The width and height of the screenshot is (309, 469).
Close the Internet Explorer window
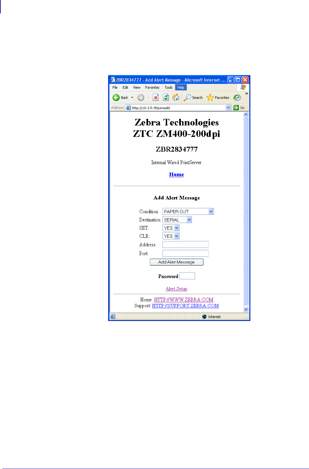click(245, 80)
